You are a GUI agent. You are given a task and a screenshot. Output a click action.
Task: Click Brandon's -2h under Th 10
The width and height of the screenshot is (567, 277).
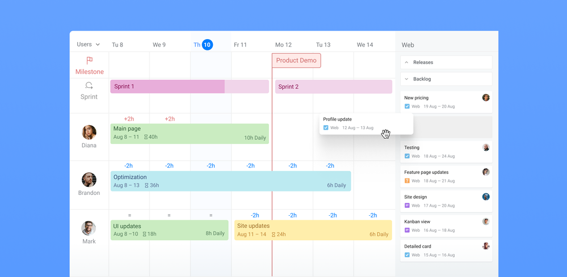point(211,166)
